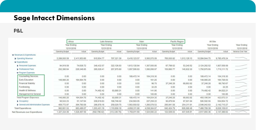Click the All Site column header
Image resolution: width=258 pixels, height=130 pixels.
click(213, 42)
